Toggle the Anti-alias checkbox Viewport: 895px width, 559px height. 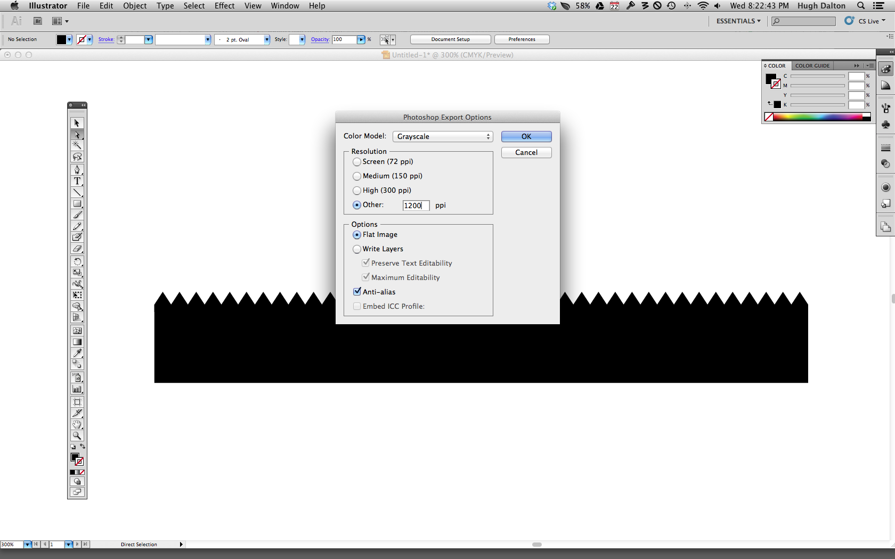pos(357,292)
